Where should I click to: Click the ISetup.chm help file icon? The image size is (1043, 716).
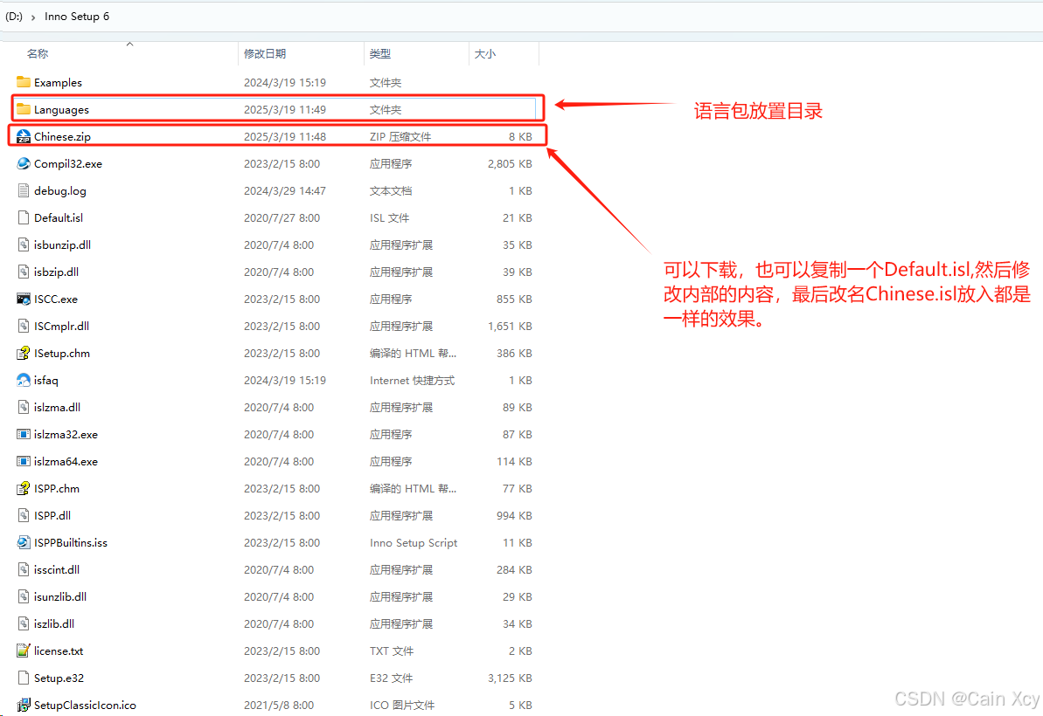point(24,353)
